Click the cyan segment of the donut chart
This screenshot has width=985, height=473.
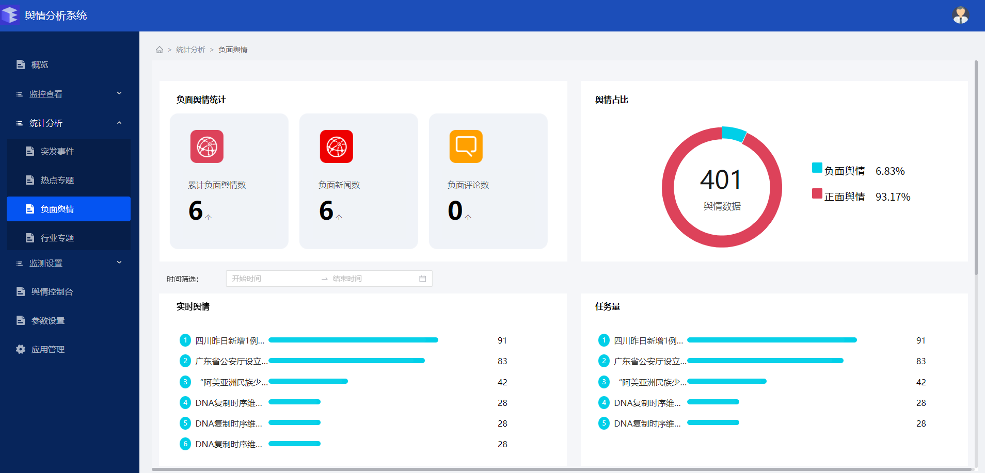(x=734, y=133)
